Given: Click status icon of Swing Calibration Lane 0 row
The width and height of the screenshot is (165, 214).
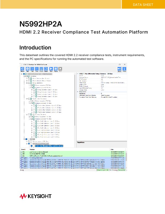Looking at the screenshot, I should [36, 90].
